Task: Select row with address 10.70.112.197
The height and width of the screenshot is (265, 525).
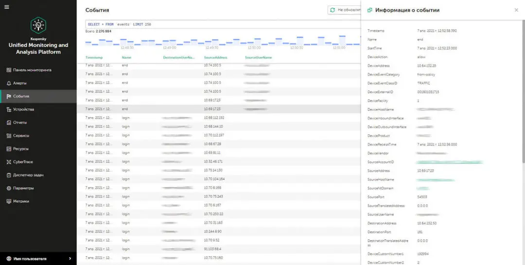Action: tap(219, 135)
